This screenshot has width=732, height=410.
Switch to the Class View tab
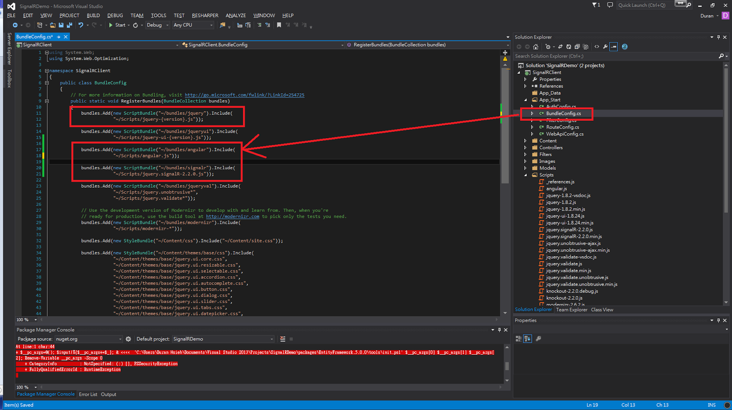(602, 310)
